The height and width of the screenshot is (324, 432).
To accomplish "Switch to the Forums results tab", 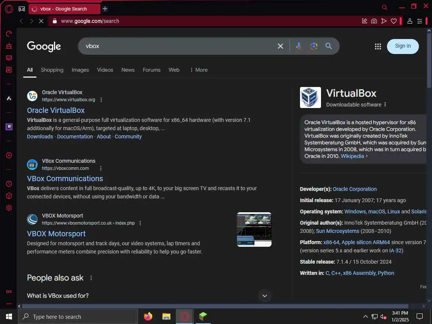I will pos(151,70).
